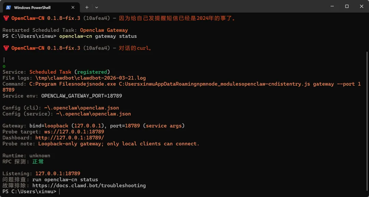Image resolution: width=369 pixels, height=197 pixels.
Task: Open a new terminal tab
Action: click(x=87, y=7)
